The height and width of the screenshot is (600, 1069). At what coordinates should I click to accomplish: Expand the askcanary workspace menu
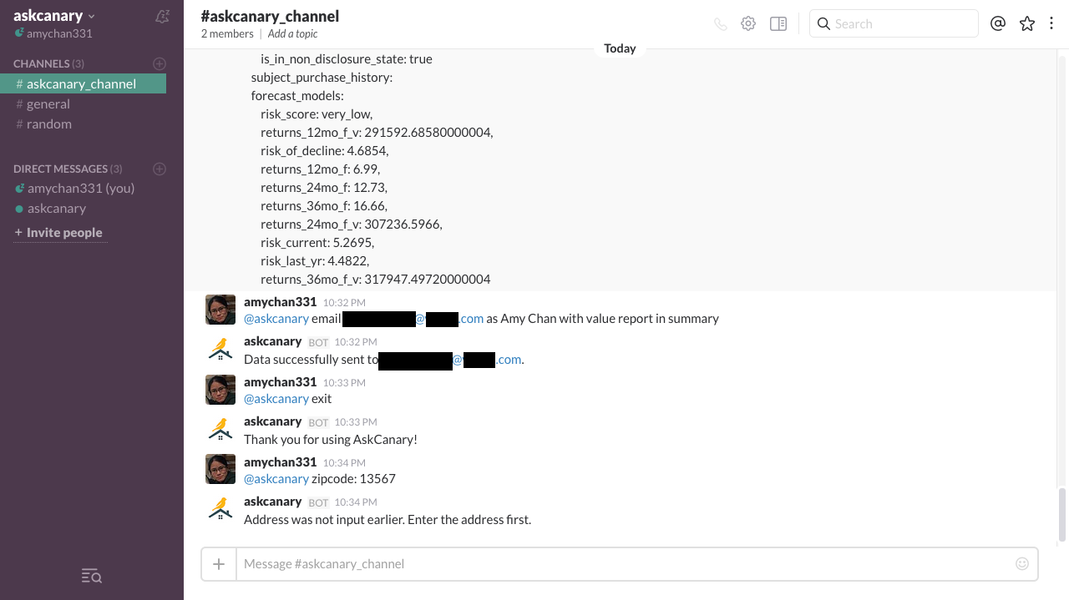(54, 15)
